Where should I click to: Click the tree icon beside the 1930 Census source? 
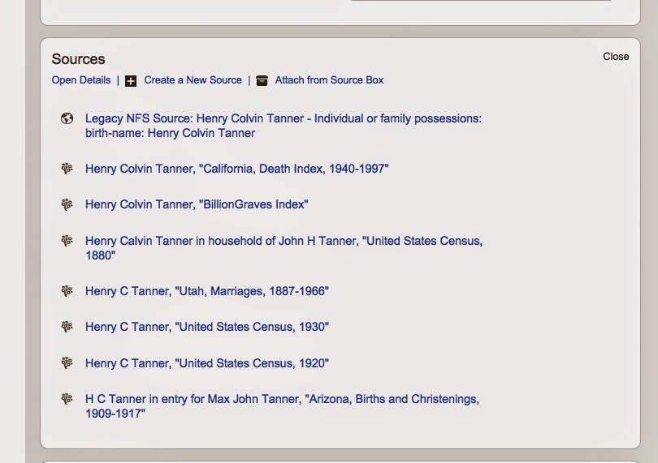click(x=67, y=327)
